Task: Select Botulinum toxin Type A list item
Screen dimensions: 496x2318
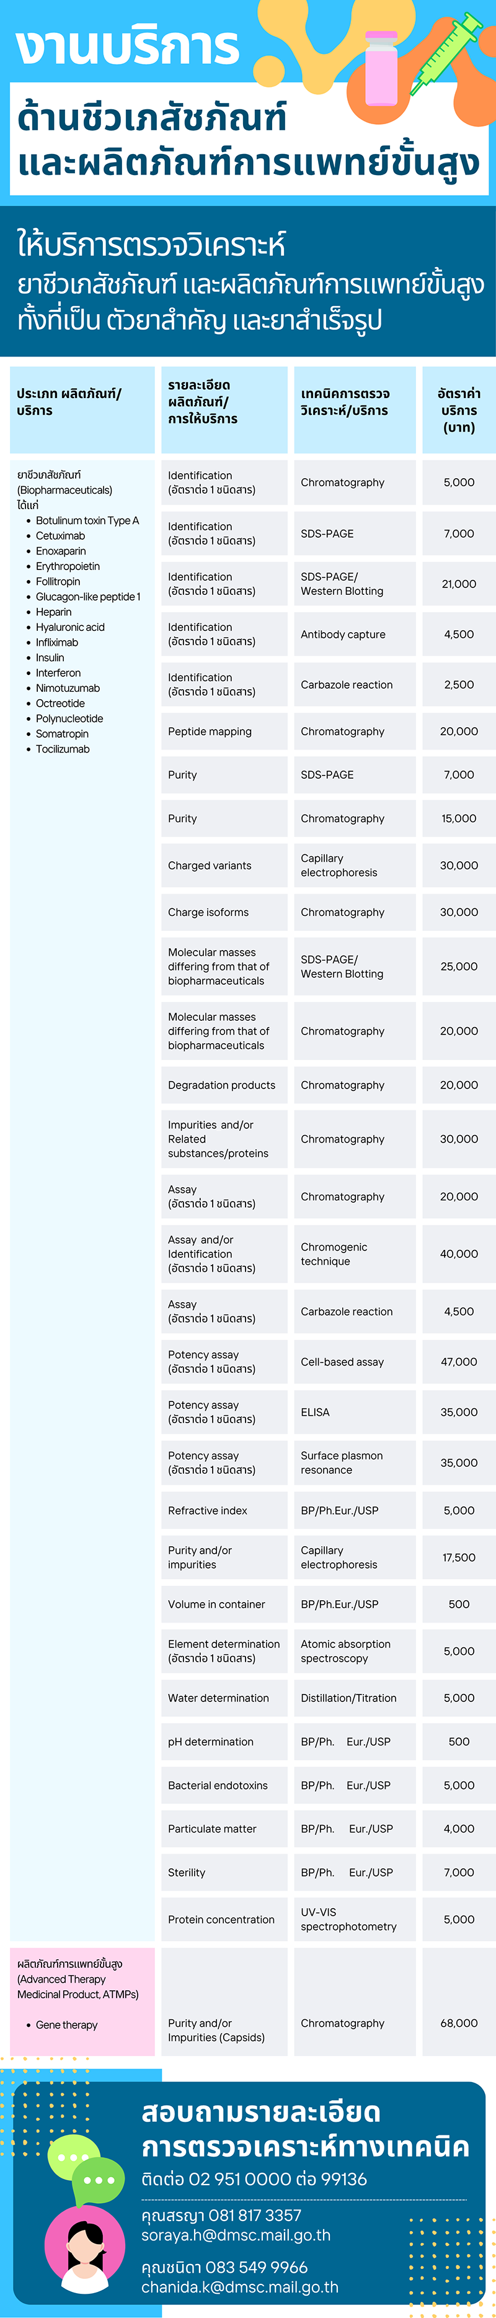Action: (87, 520)
